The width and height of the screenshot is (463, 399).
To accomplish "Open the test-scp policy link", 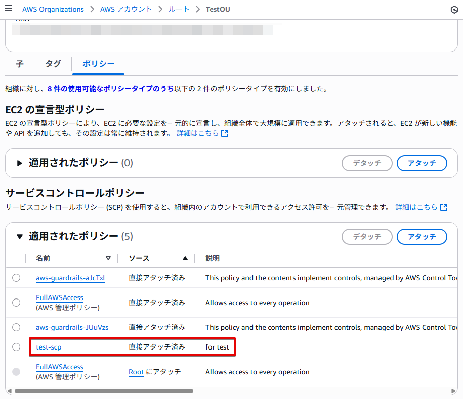I will tap(49, 347).
